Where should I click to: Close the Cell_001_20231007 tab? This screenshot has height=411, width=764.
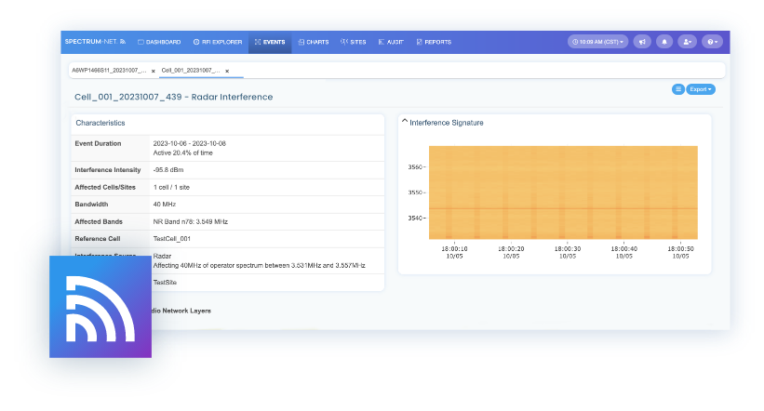click(x=226, y=71)
